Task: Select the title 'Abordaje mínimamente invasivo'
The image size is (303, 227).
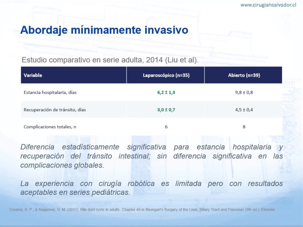Action: tap(104, 30)
